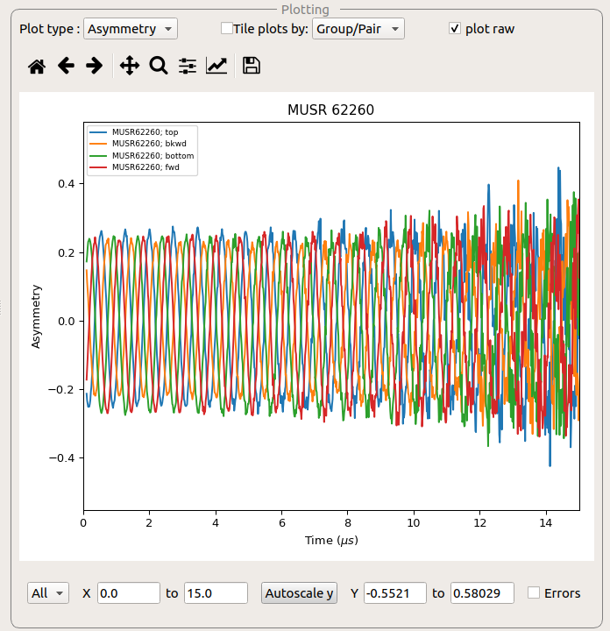The height and width of the screenshot is (631, 610).
Task: Open the All subplot selector dropdown
Action: point(48,593)
